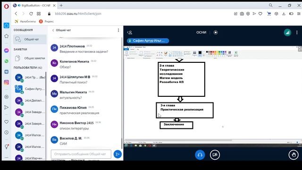Open Opera easy setup icon

click(x=299, y=14)
